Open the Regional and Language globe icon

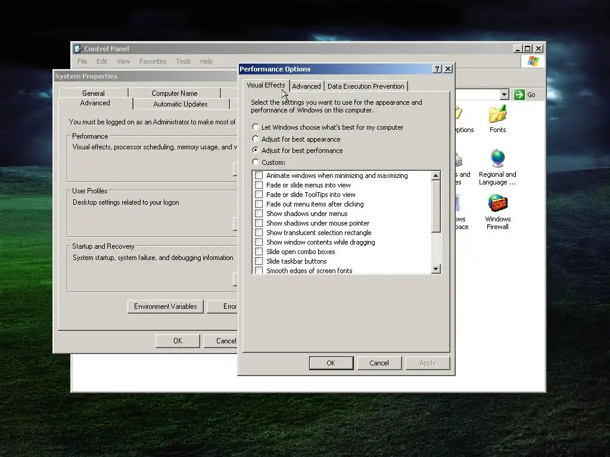(x=497, y=158)
